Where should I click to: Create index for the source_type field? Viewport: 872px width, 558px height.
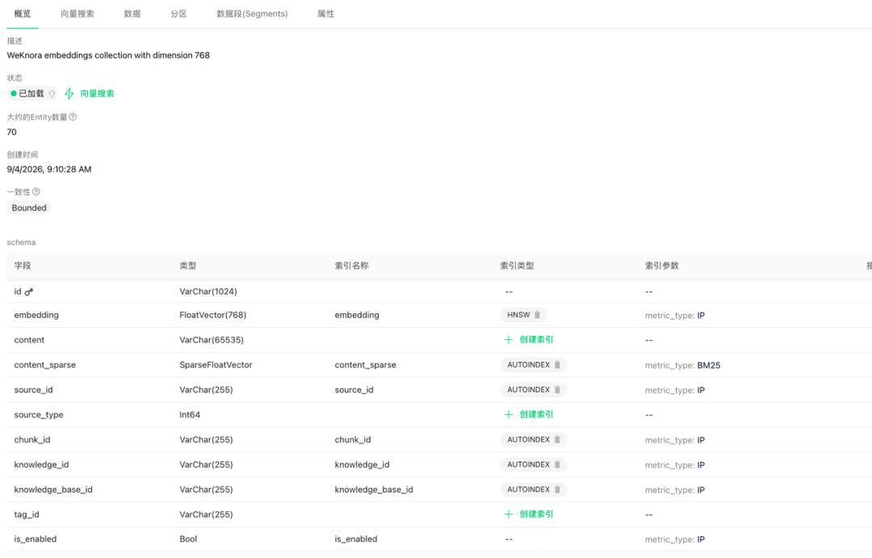pos(528,414)
